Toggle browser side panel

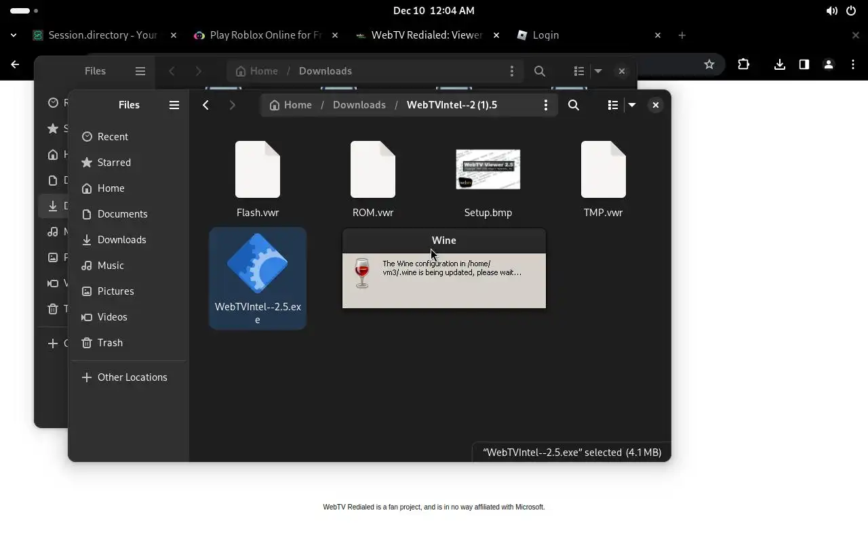(x=804, y=64)
